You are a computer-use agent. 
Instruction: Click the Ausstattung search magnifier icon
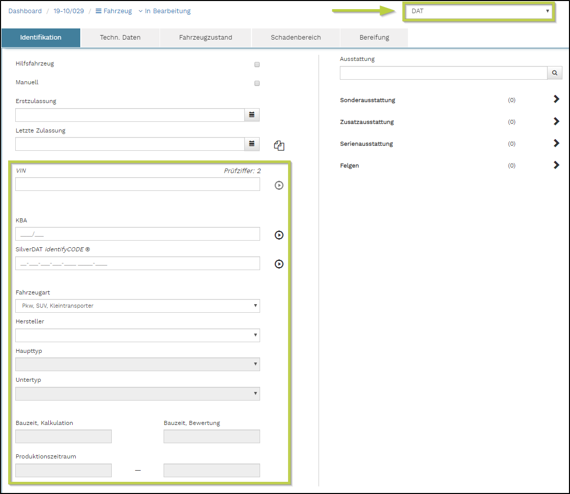click(x=555, y=74)
